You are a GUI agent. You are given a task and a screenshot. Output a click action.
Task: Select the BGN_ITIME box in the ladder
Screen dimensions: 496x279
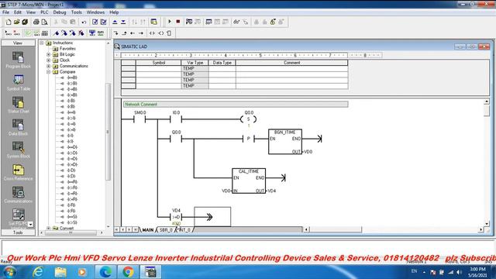click(285, 142)
